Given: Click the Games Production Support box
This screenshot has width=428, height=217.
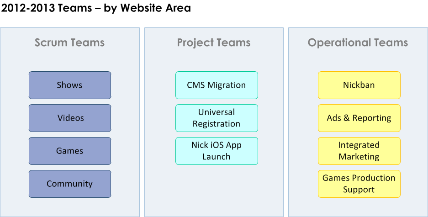Looking at the screenshot, I should tap(359, 184).
